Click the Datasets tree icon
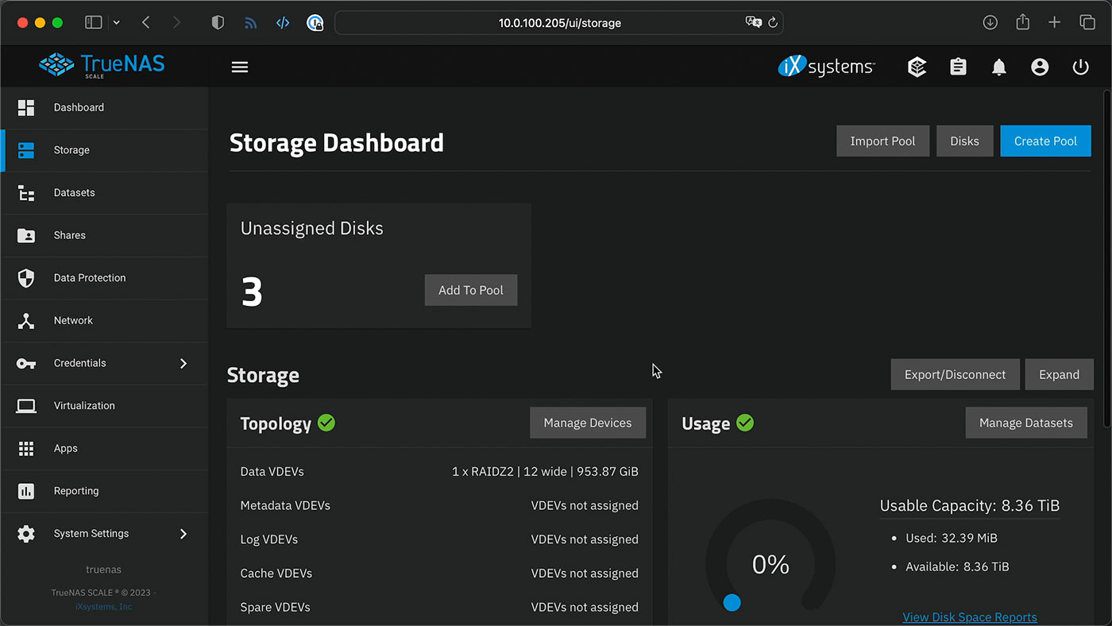This screenshot has width=1112, height=626. 26,193
